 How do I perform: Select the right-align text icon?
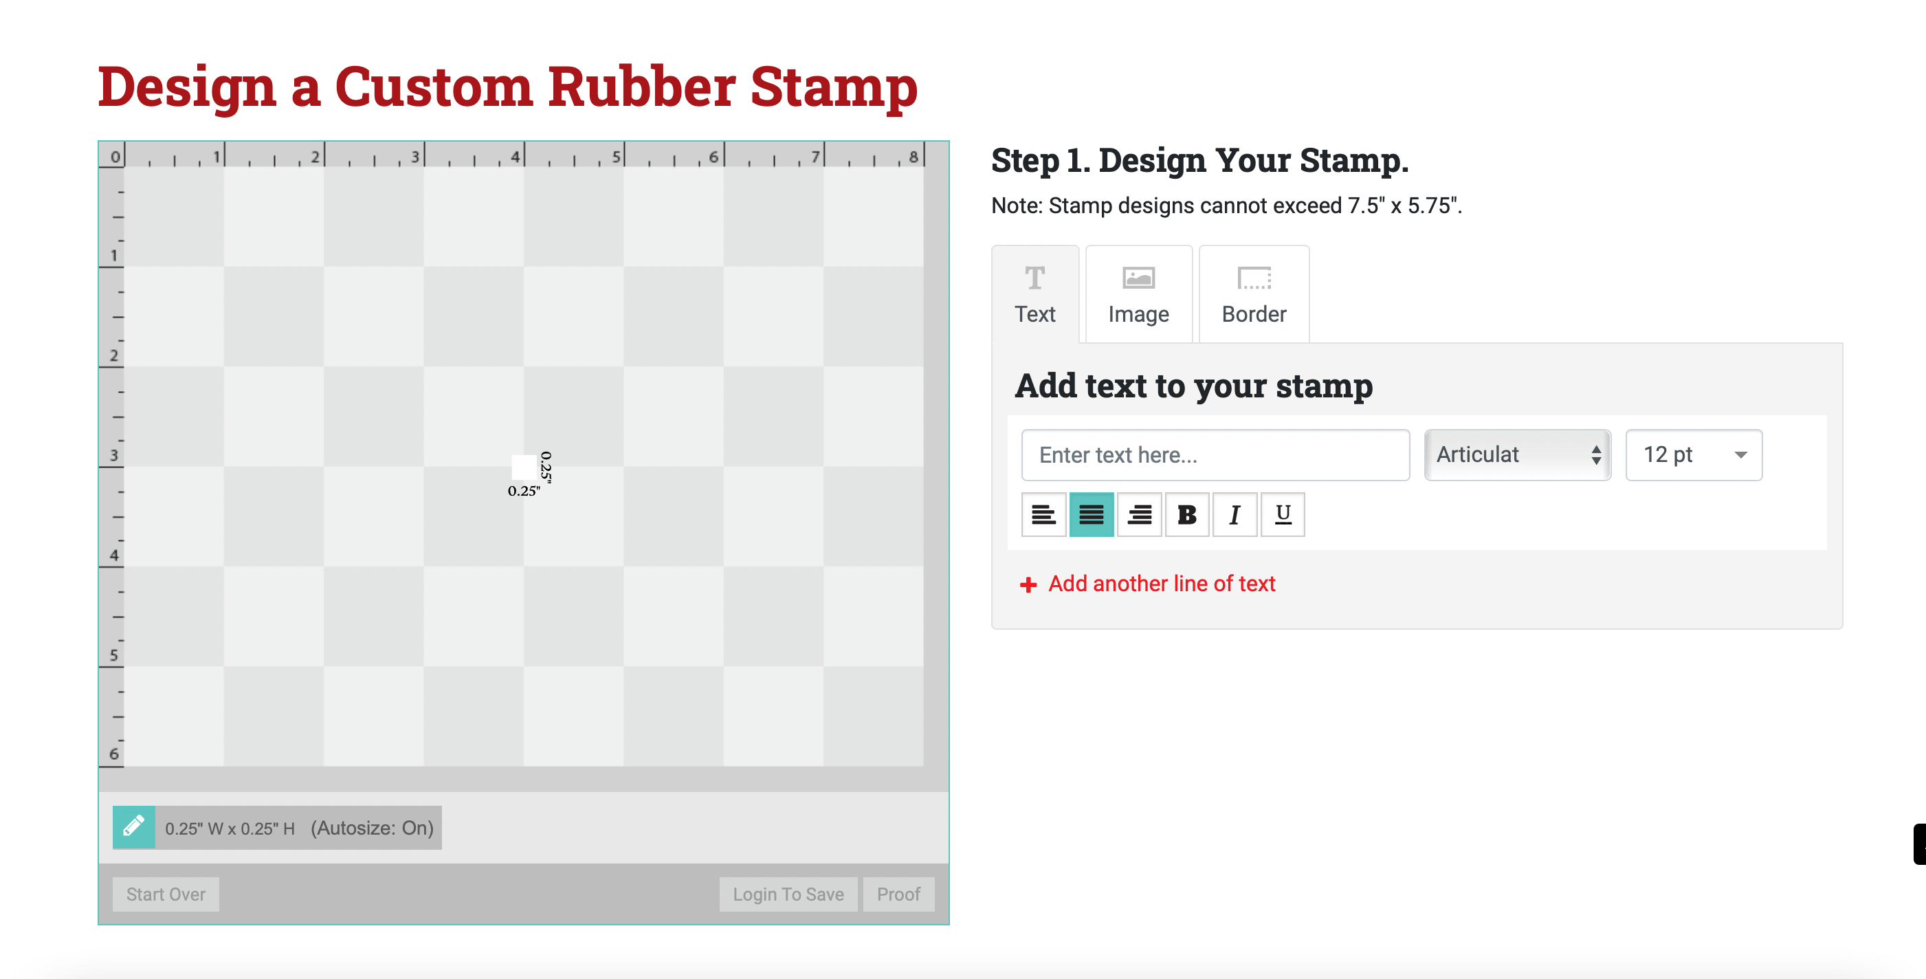[x=1137, y=514]
